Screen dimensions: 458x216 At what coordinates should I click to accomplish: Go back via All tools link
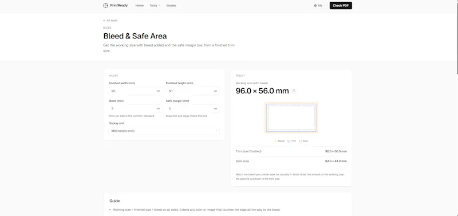110,21
